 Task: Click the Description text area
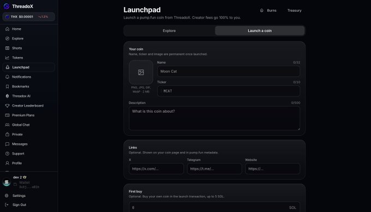point(214,118)
